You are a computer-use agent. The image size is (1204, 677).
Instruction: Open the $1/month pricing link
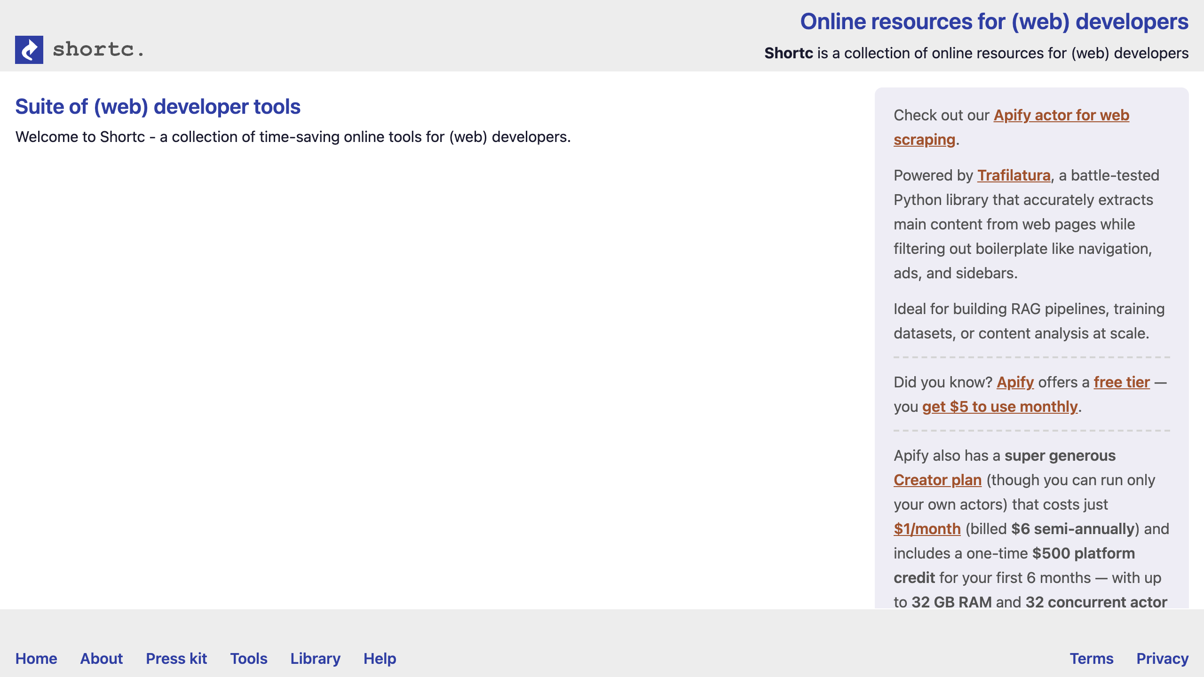(927, 529)
